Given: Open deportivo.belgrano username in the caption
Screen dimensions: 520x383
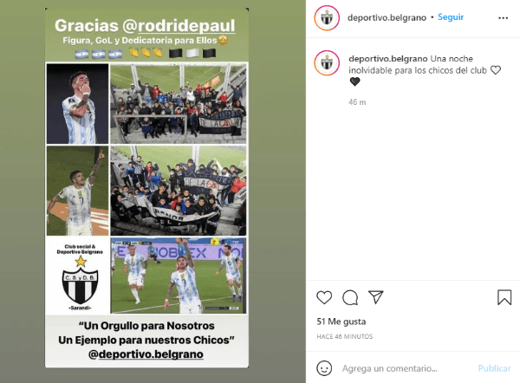Looking at the screenshot, I should (388, 59).
